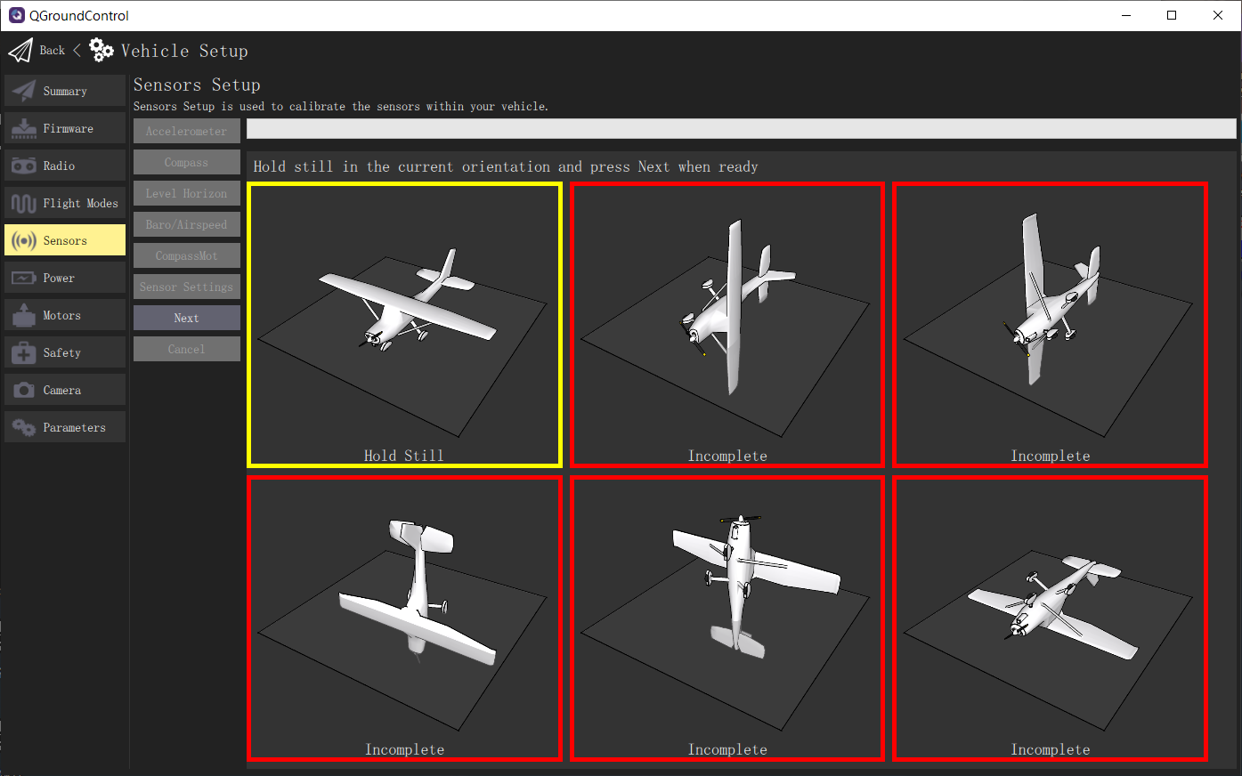Select the Camera setup icon

pos(22,389)
